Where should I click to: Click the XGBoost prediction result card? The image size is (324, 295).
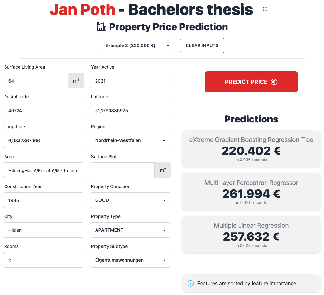click(251, 149)
